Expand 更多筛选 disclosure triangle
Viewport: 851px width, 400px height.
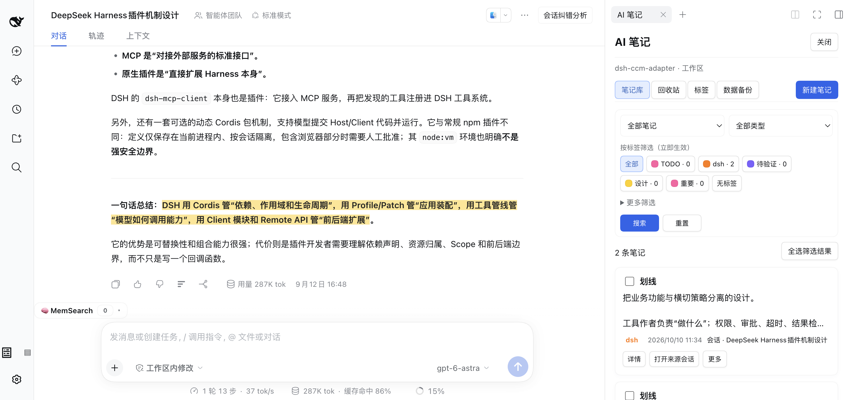coord(622,203)
